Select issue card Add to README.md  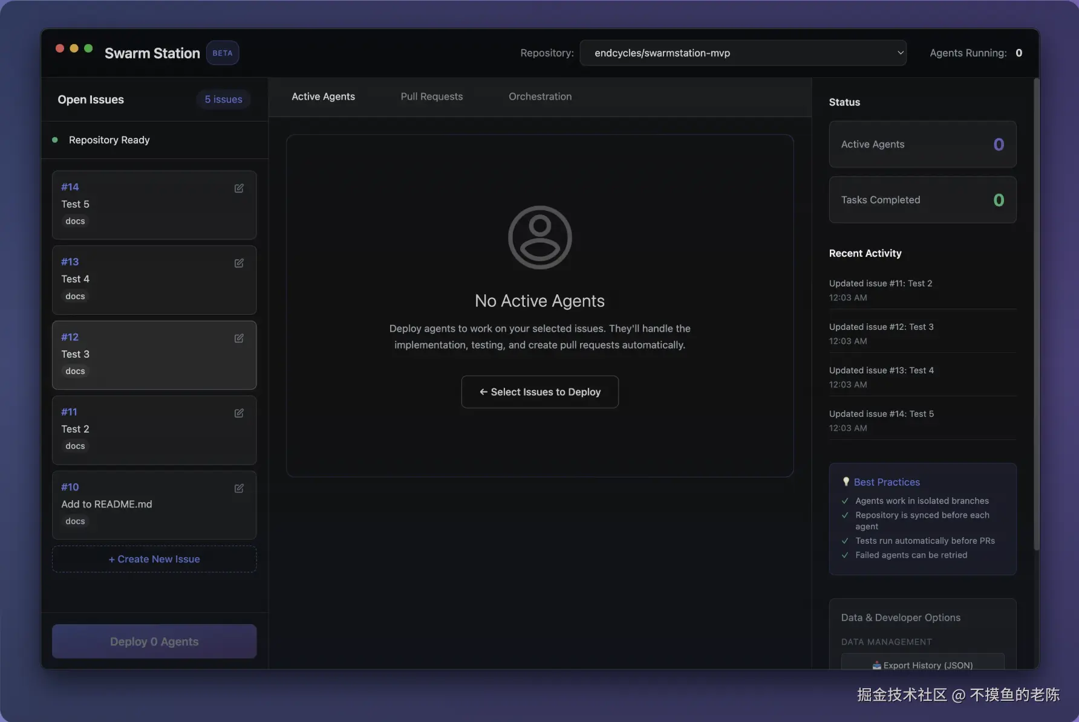(154, 504)
